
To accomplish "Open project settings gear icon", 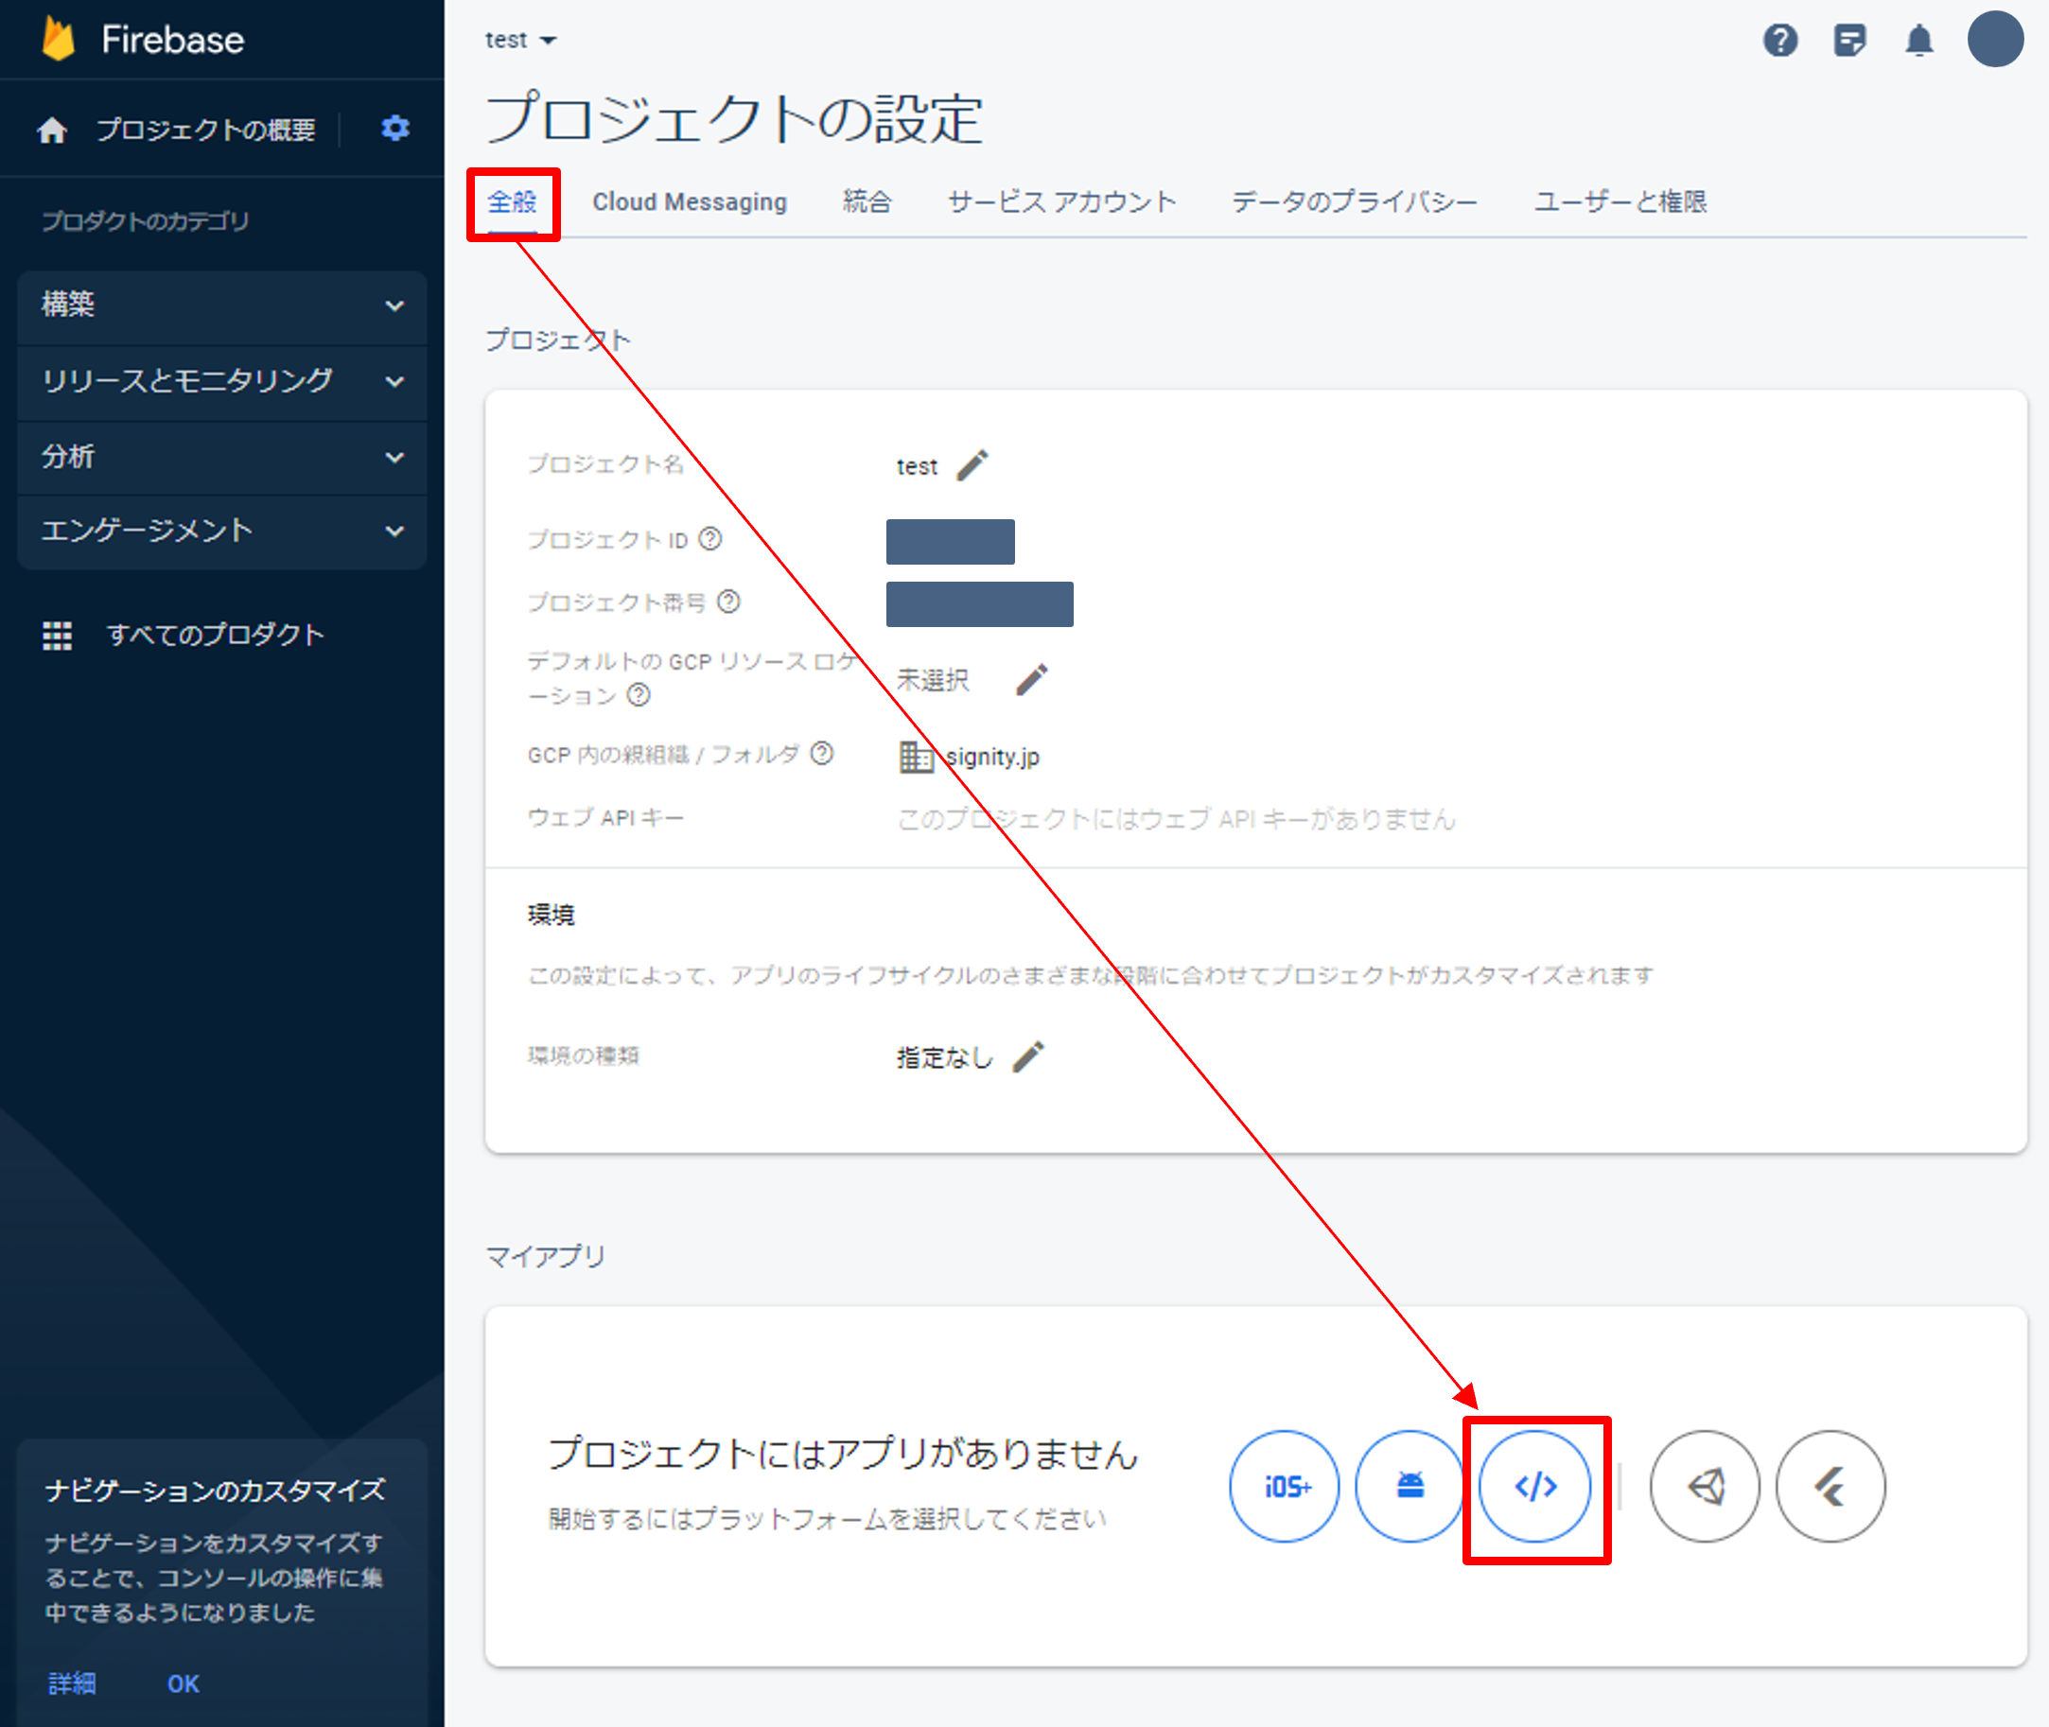I will point(395,129).
